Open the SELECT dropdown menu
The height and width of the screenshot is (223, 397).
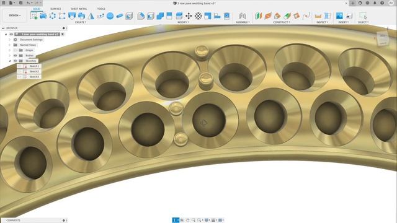tap(363, 22)
